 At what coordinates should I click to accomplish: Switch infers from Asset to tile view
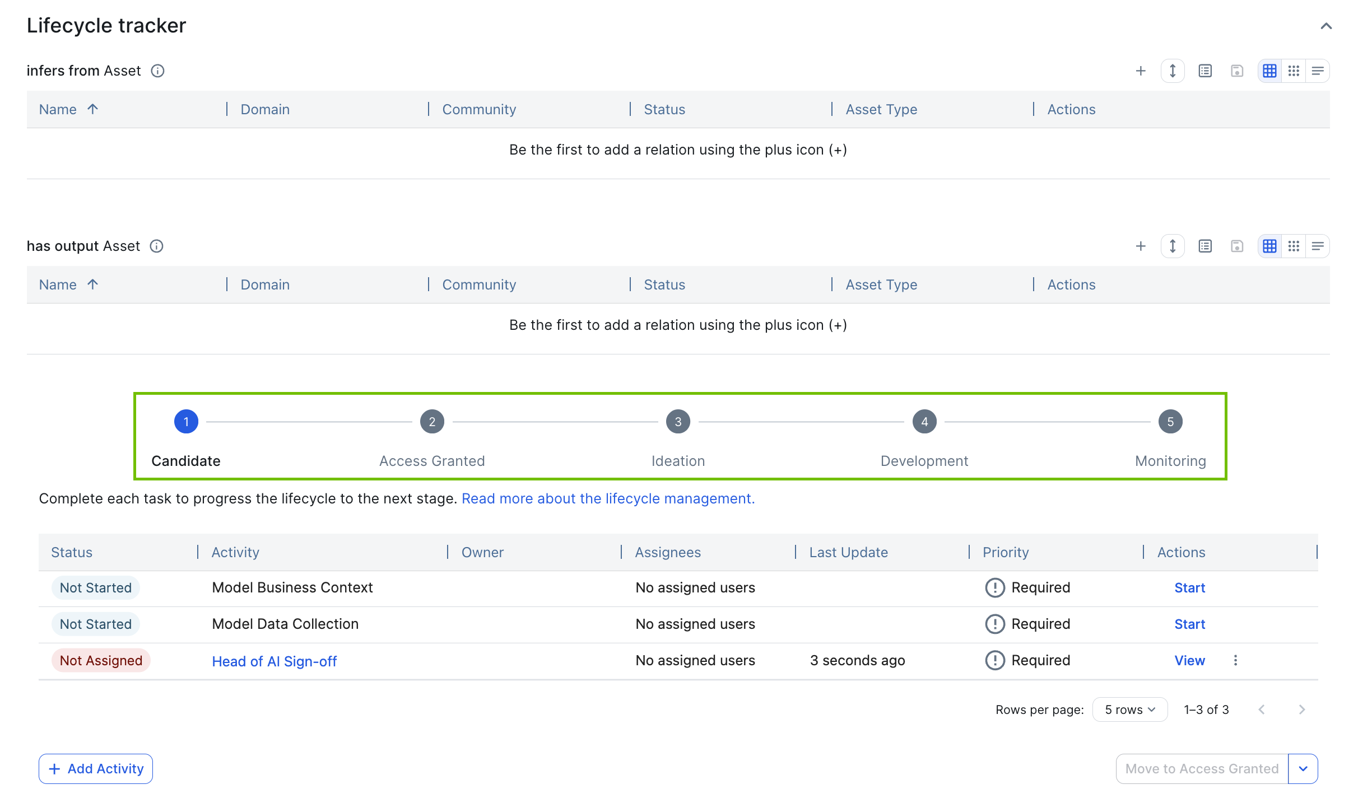[x=1294, y=71]
